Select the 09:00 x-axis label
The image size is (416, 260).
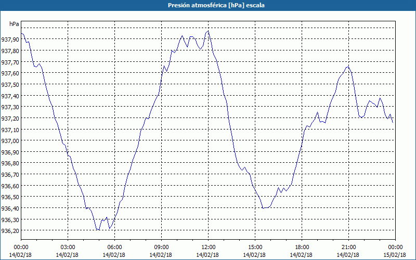161,248
